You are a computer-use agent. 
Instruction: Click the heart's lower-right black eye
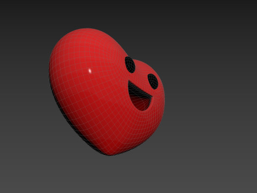coord(153,81)
